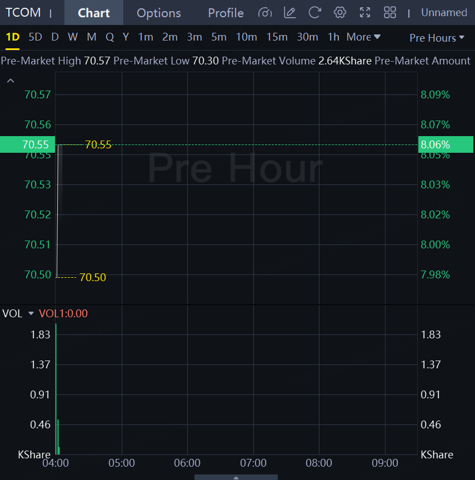This screenshot has width=475, height=480.
Task: Switch to the Chart tab
Action: tap(94, 13)
